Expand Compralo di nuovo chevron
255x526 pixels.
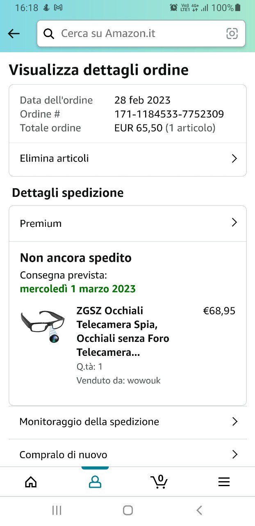click(235, 454)
